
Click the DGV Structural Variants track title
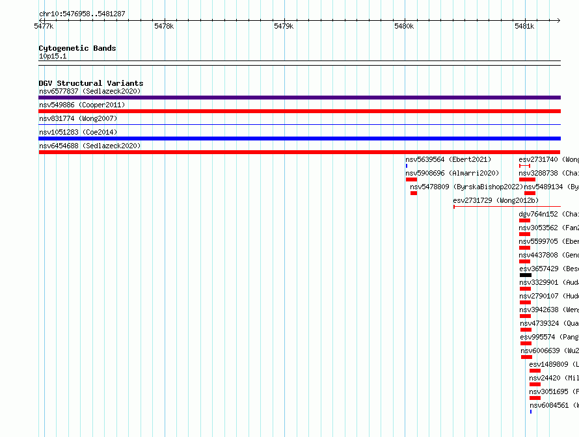91,83
